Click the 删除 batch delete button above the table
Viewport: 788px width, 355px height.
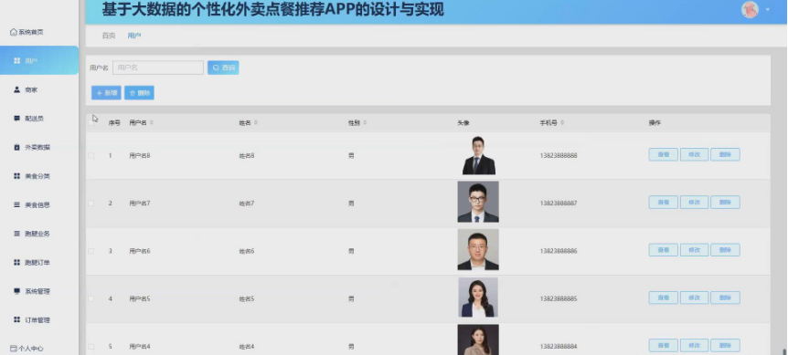139,93
